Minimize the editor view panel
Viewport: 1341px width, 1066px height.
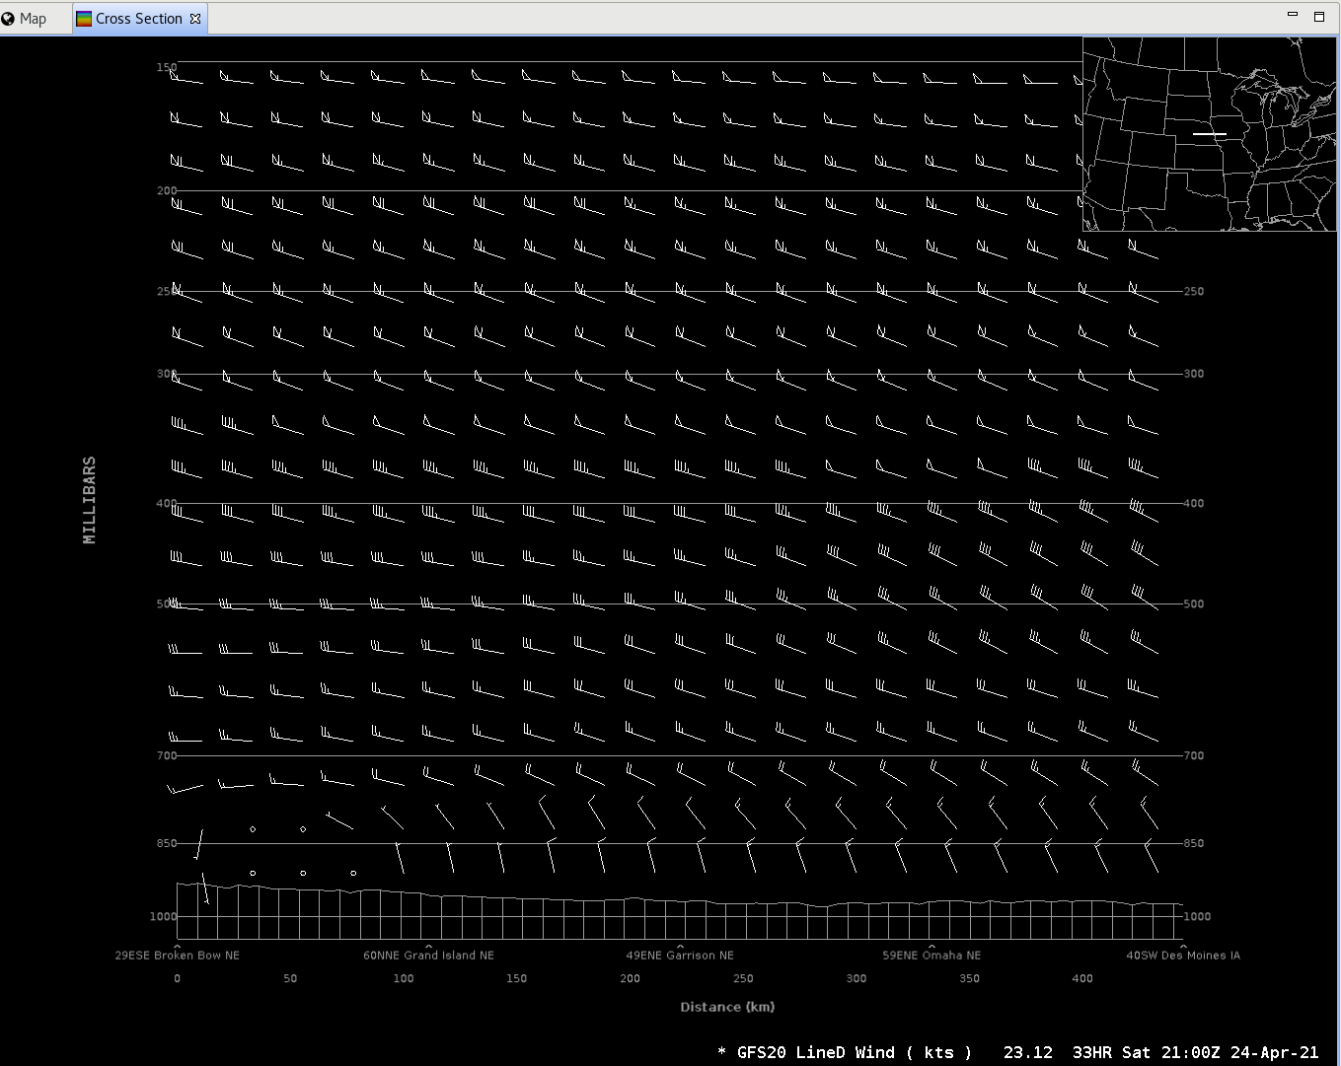point(1293,16)
